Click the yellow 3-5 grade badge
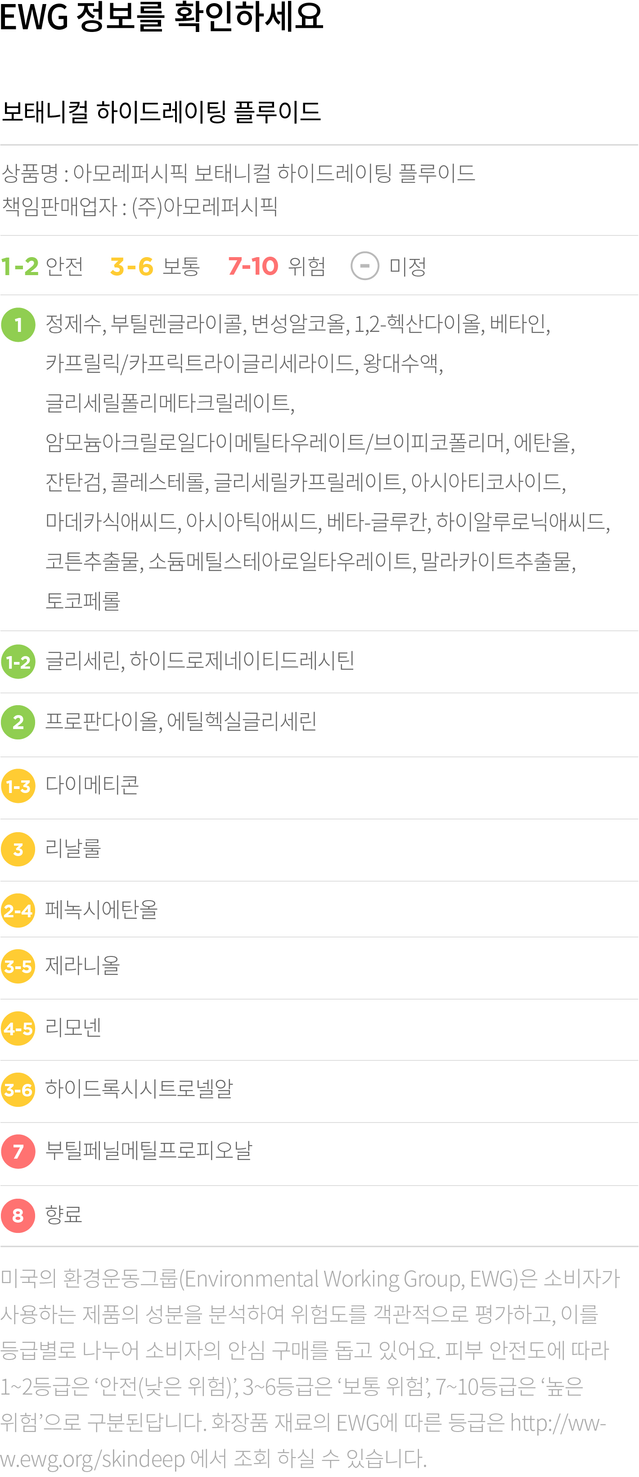Image resolution: width=639 pixels, height=1477 pixels. [x=18, y=966]
